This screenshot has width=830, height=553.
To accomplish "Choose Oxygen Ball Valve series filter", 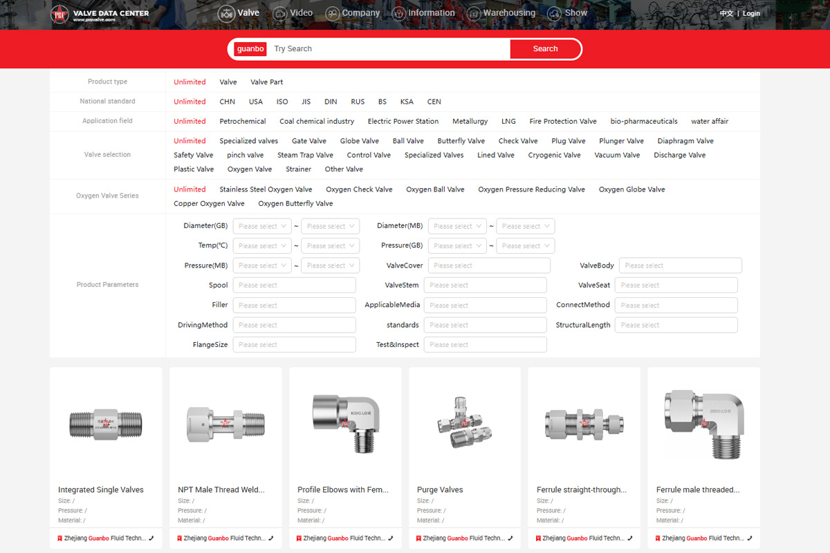I will 435,189.
